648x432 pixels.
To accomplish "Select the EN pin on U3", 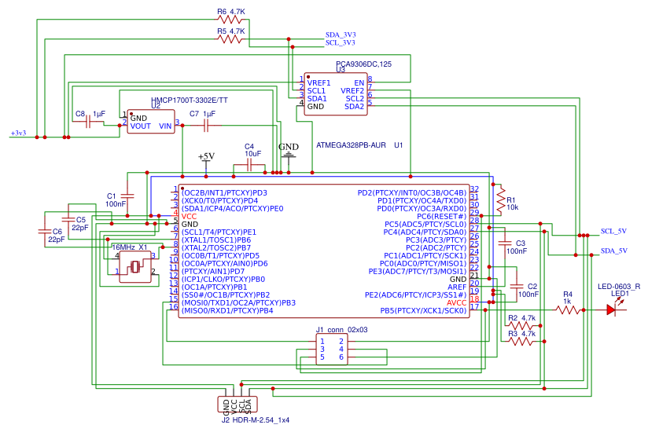I will click(359, 83).
